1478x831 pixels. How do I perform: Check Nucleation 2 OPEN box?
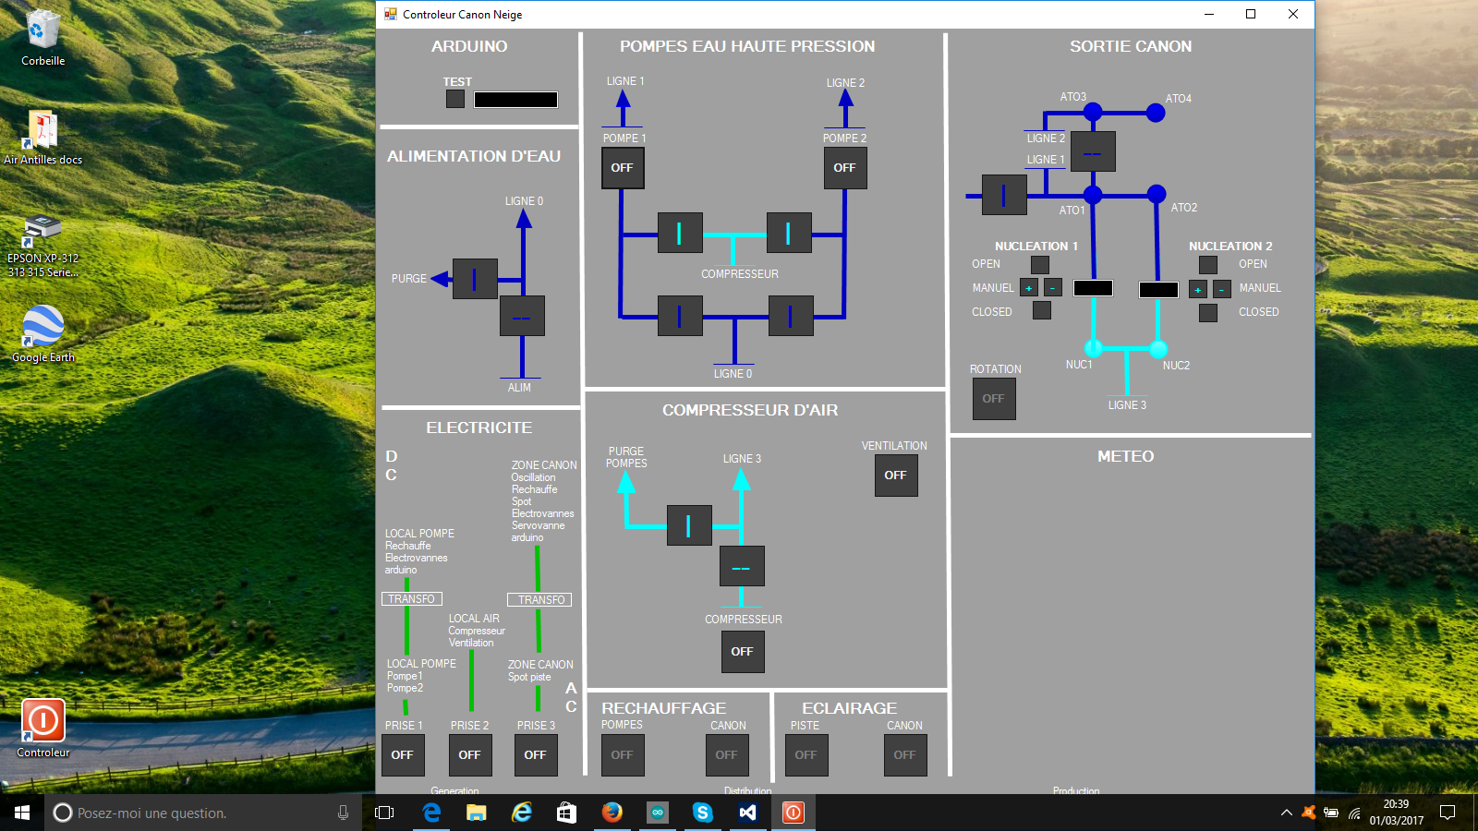pos(1208,265)
